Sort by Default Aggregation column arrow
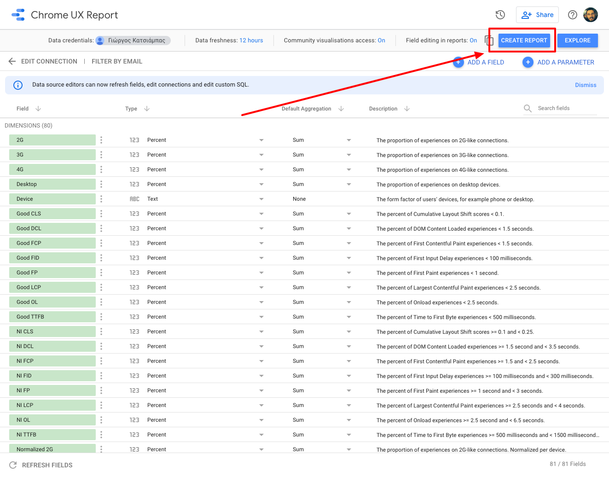Screen dimensions: 609x477 pos(341,109)
